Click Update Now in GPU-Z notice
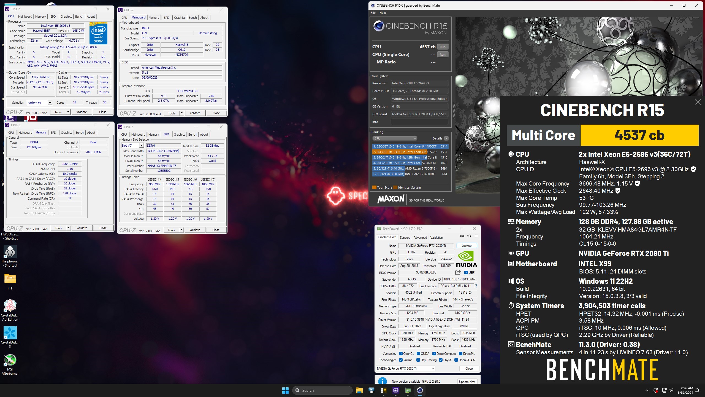 coord(467,382)
